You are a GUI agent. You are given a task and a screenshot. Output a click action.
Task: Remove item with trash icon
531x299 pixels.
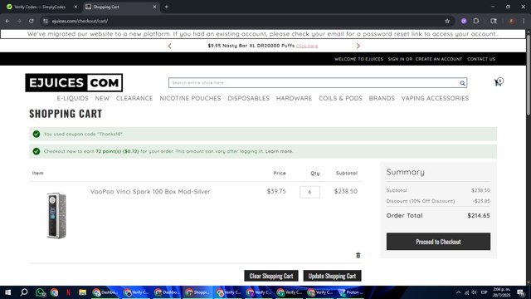click(x=358, y=255)
